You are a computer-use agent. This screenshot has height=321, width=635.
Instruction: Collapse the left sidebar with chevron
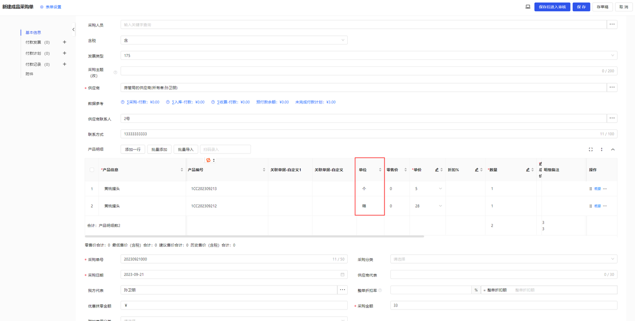[73, 29]
